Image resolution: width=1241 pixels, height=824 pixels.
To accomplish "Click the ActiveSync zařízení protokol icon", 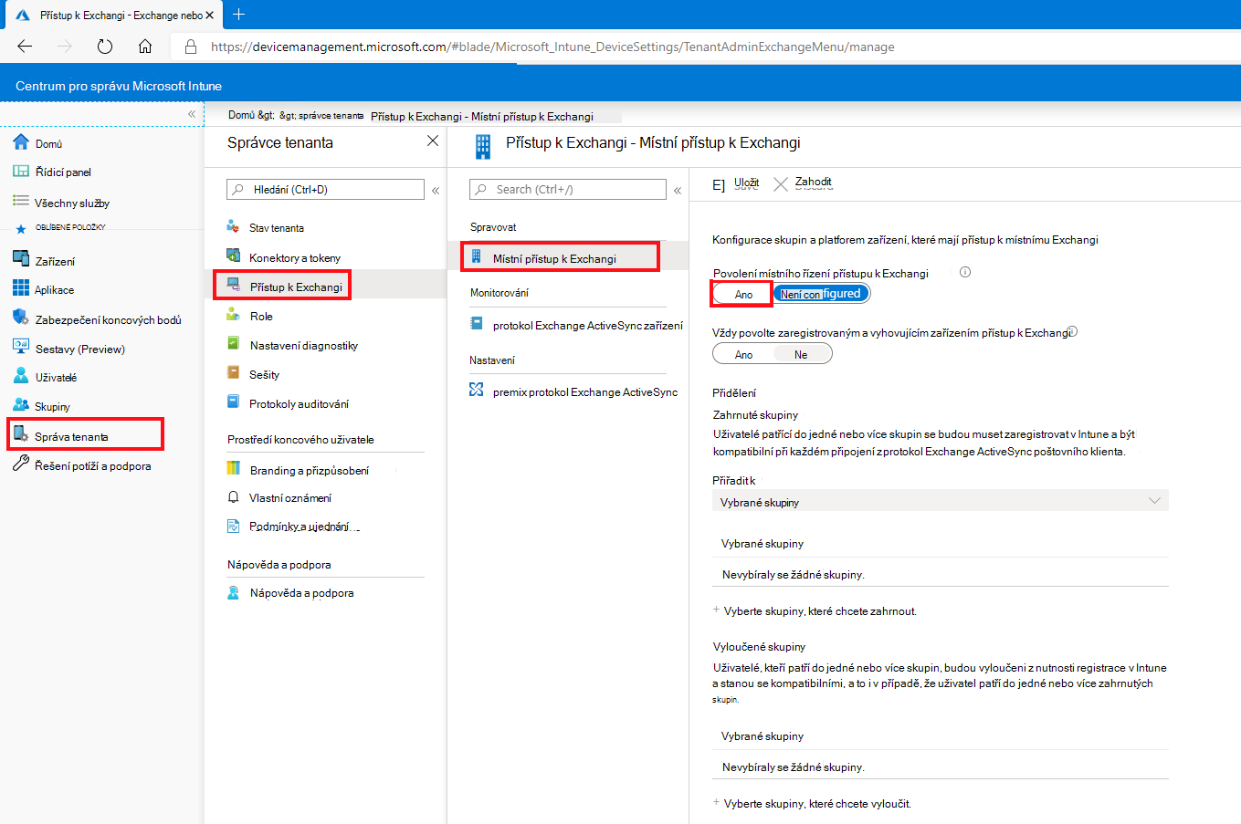I will (x=477, y=324).
